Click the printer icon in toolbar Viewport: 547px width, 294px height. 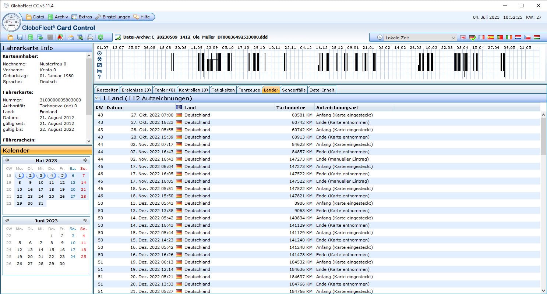tap(90, 37)
